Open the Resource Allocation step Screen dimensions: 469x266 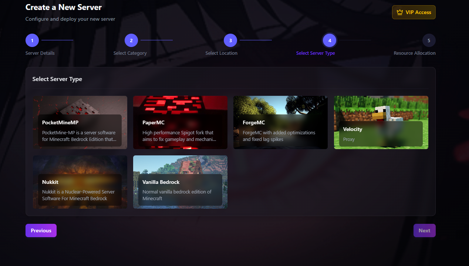pos(414,53)
